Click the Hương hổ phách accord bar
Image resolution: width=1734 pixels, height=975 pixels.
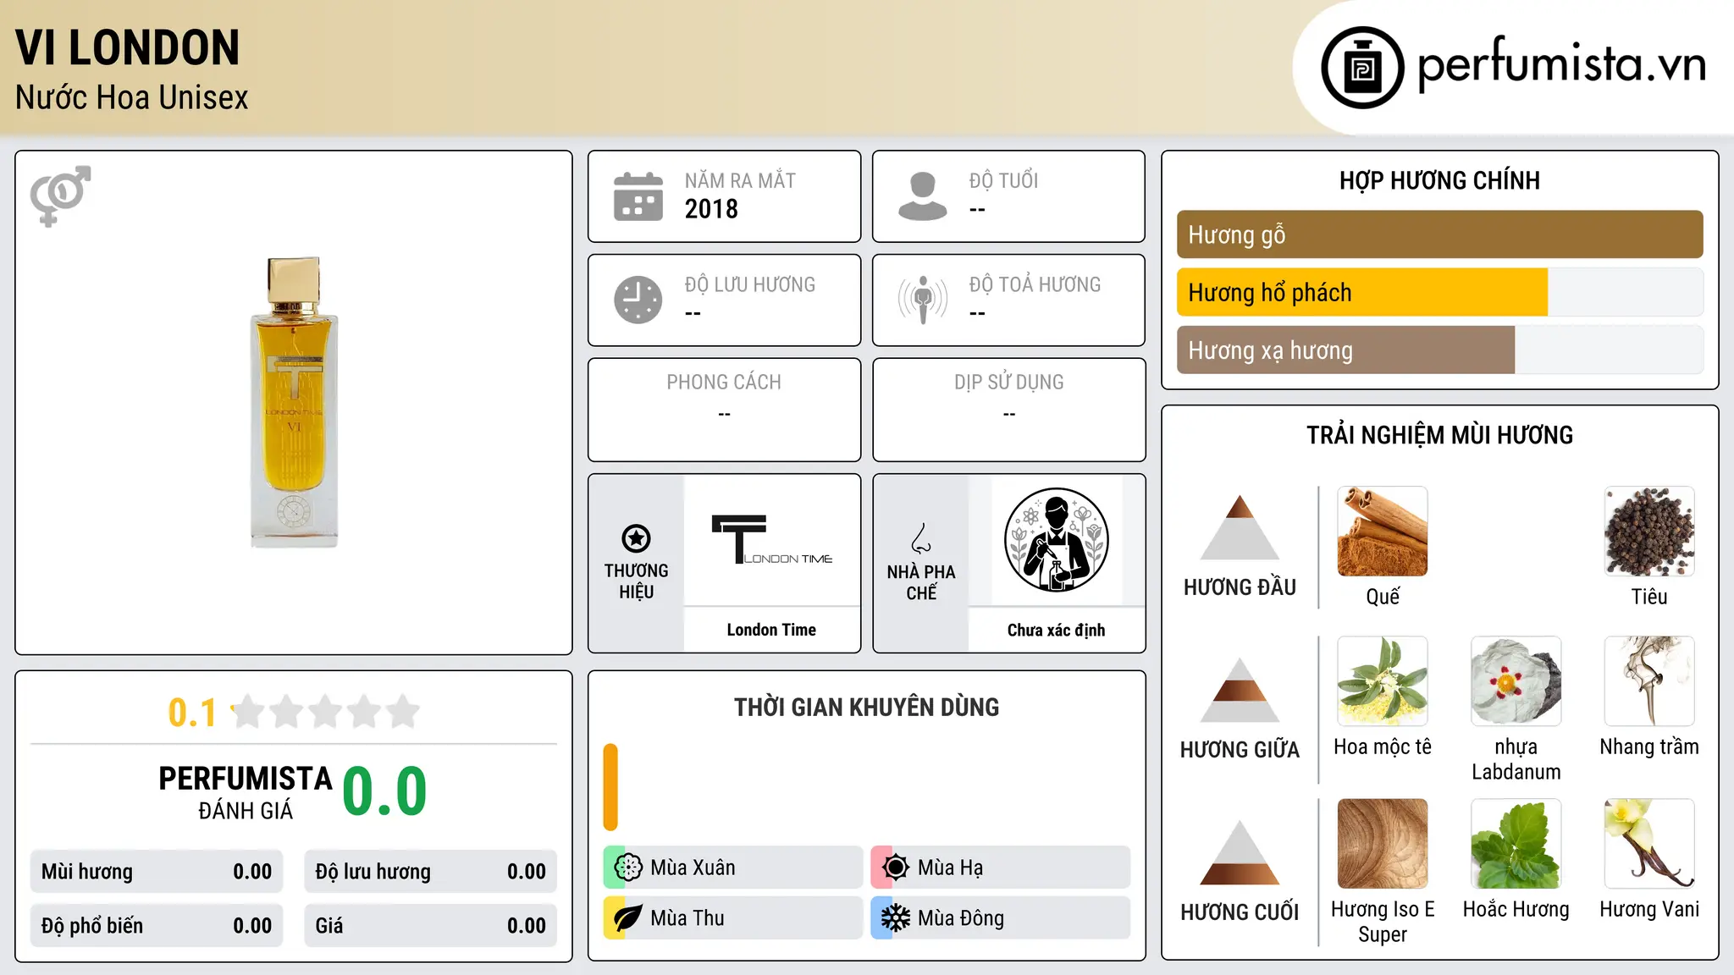point(1439,292)
